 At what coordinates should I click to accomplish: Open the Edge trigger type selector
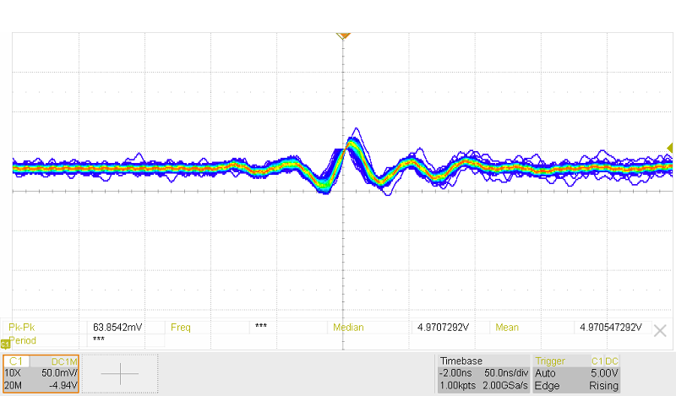(548, 386)
